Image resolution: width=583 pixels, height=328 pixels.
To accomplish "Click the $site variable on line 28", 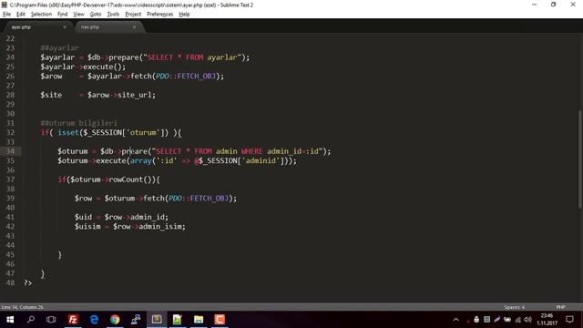I will pos(51,95).
